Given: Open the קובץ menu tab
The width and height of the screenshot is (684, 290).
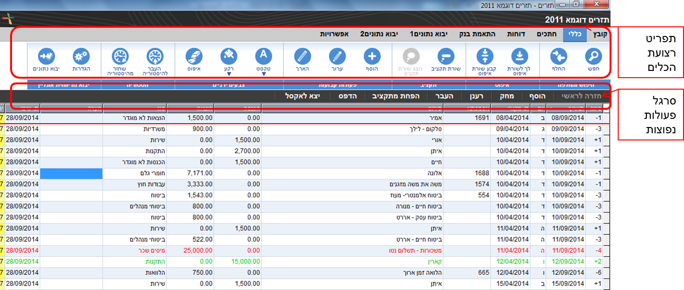Looking at the screenshot, I should click(600, 35).
